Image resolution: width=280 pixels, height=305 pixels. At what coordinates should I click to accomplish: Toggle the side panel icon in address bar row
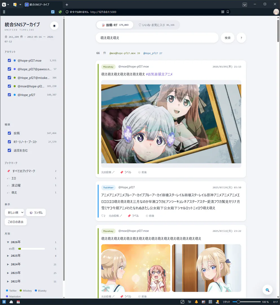(4, 12)
